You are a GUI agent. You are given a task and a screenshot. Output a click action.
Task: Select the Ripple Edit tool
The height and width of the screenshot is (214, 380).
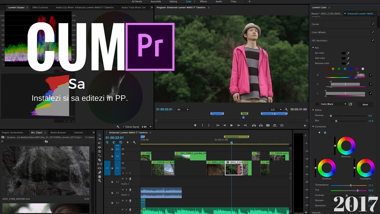click(x=99, y=147)
